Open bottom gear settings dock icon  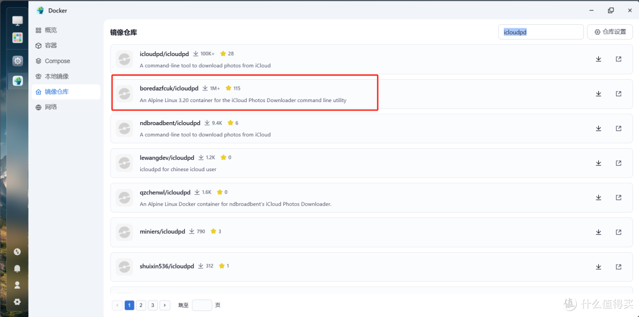click(17, 302)
